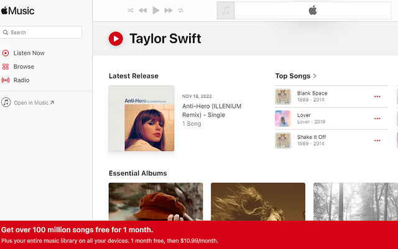The width and height of the screenshot is (398, 249).
Task: Click the magnifier icon in Search
Action: 6,32
